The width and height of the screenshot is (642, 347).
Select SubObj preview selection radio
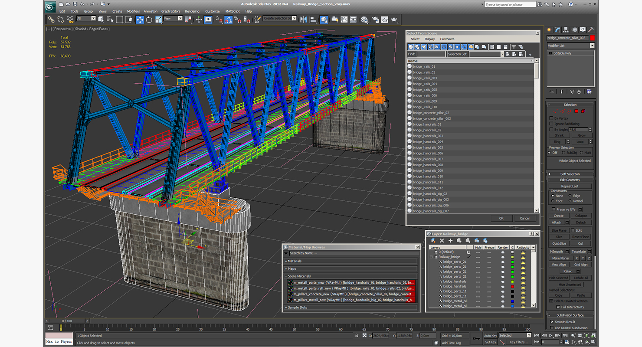click(x=563, y=153)
